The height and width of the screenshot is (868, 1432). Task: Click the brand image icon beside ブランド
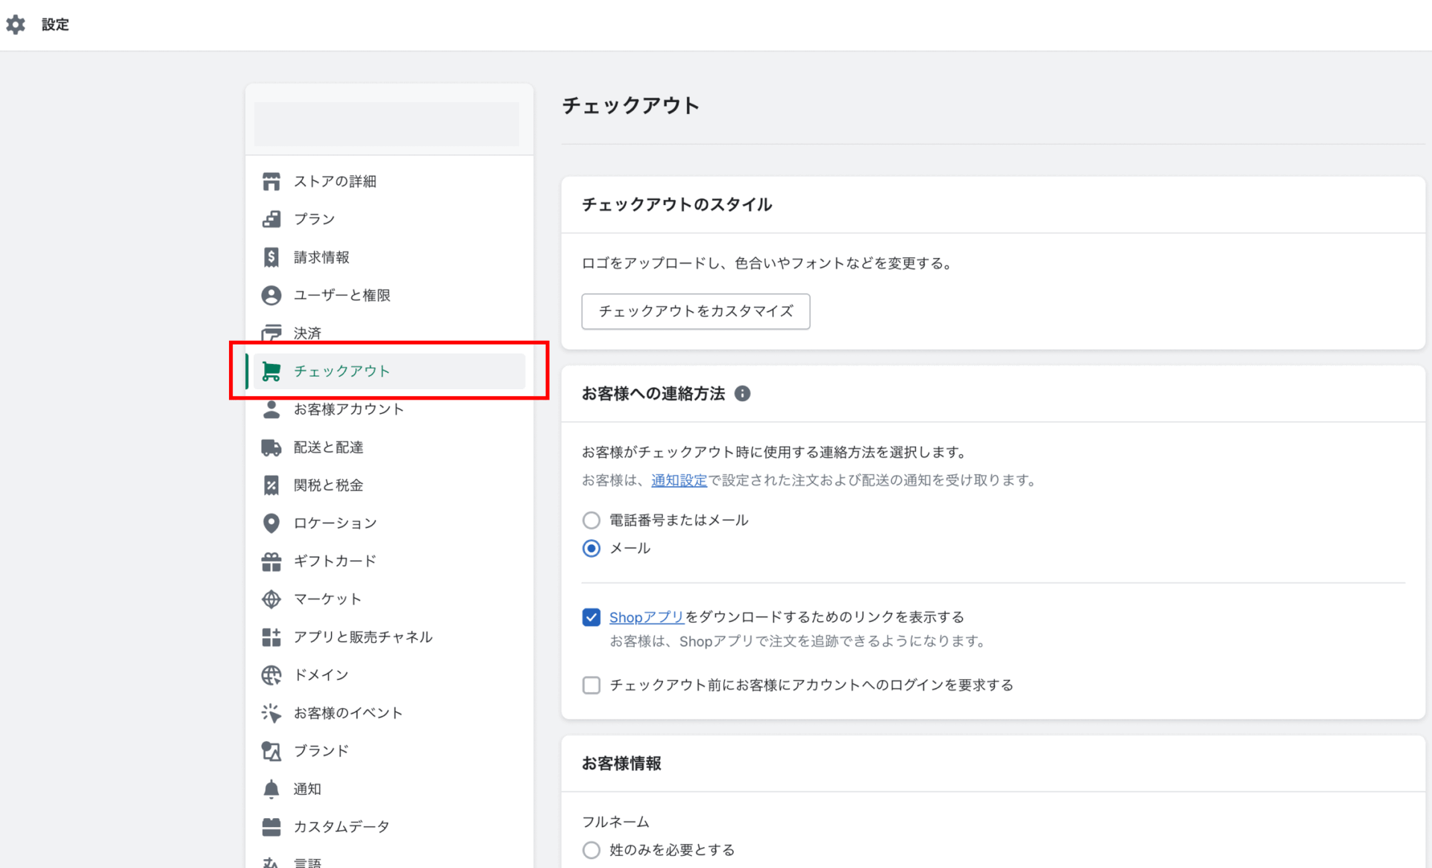271,751
